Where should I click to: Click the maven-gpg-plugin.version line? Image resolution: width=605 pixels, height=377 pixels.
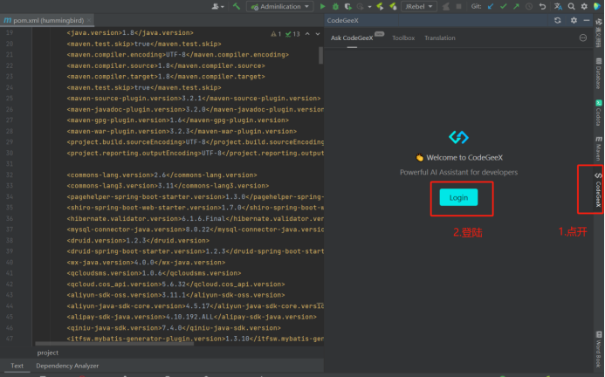coord(178,120)
